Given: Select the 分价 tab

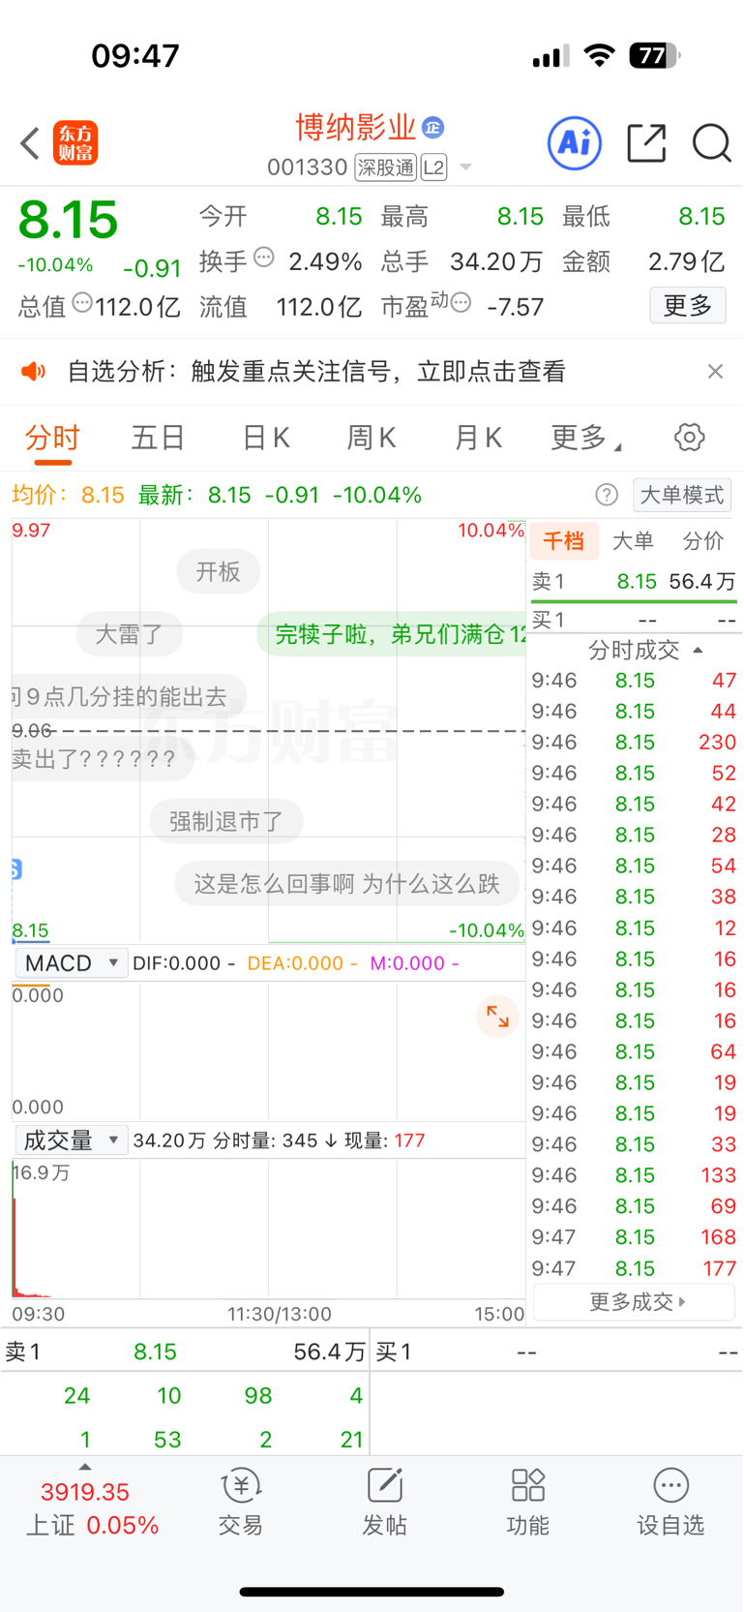Looking at the screenshot, I should pos(703,541).
